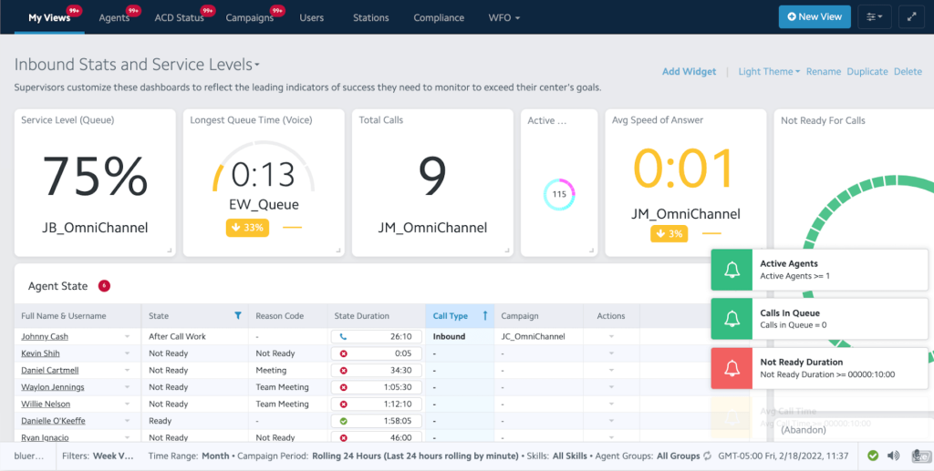Click the red not-ready icon beside 1:05:30

343,387
